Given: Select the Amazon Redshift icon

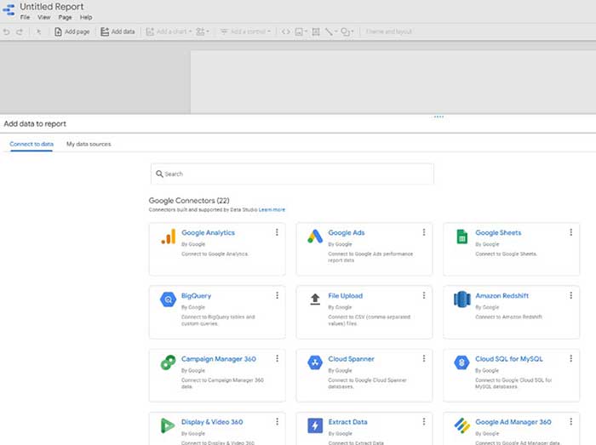Looking at the screenshot, I should point(461,300).
